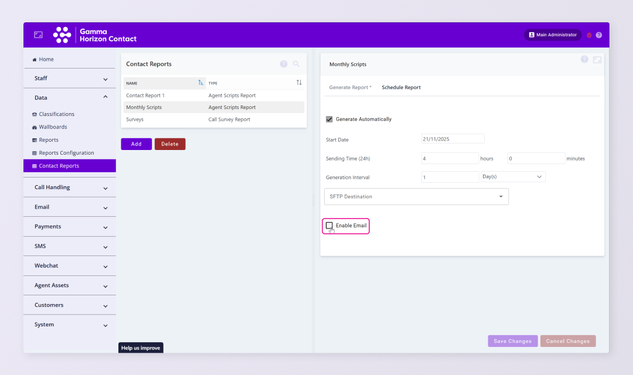Open the Day(s) interval dropdown

tap(513, 176)
